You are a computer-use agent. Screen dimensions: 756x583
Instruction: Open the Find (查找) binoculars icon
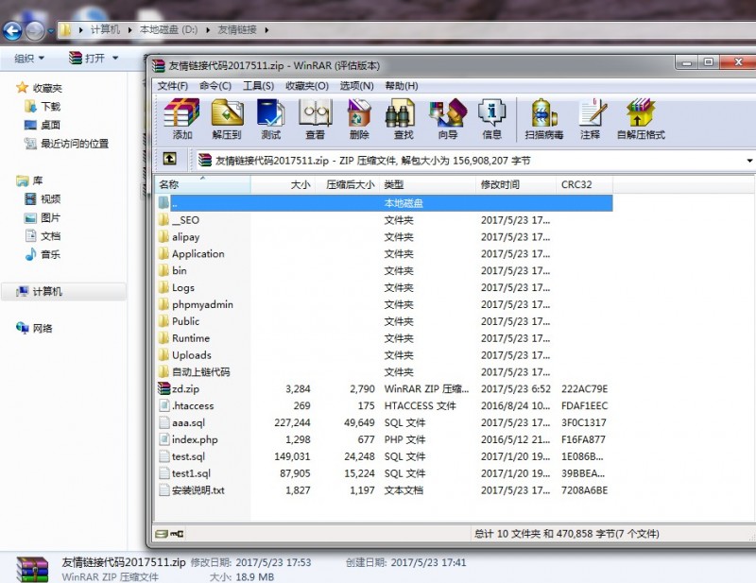(404, 117)
